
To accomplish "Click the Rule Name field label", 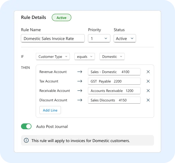I will tap(31, 30).
